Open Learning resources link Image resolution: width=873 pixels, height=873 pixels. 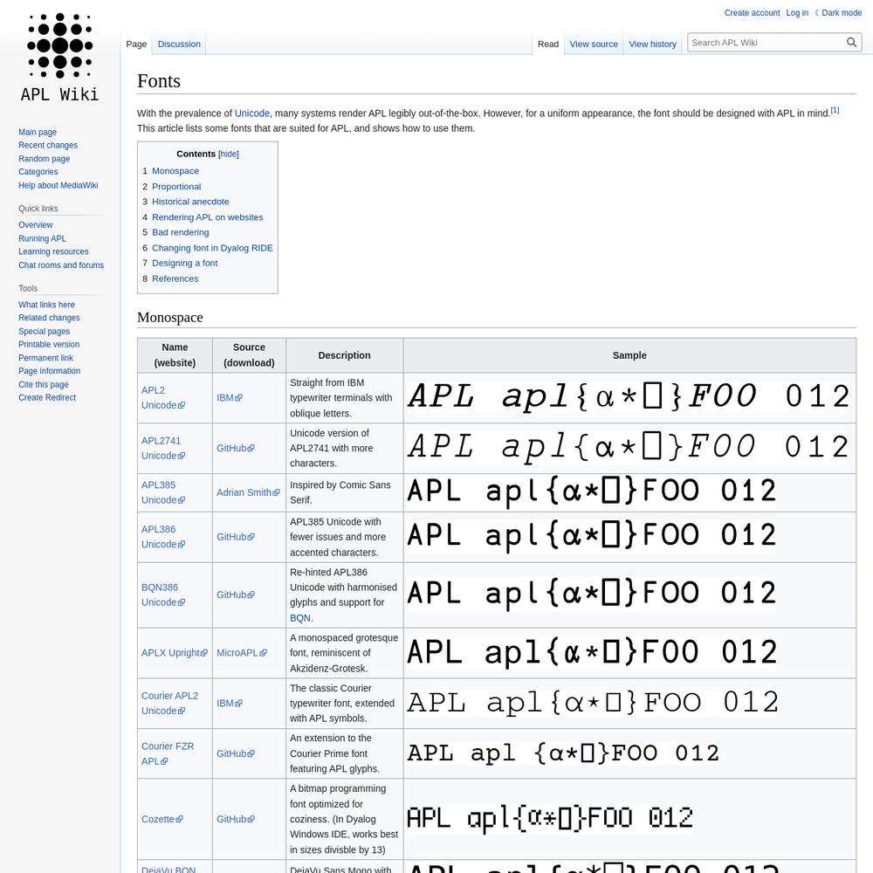coord(53,251)
